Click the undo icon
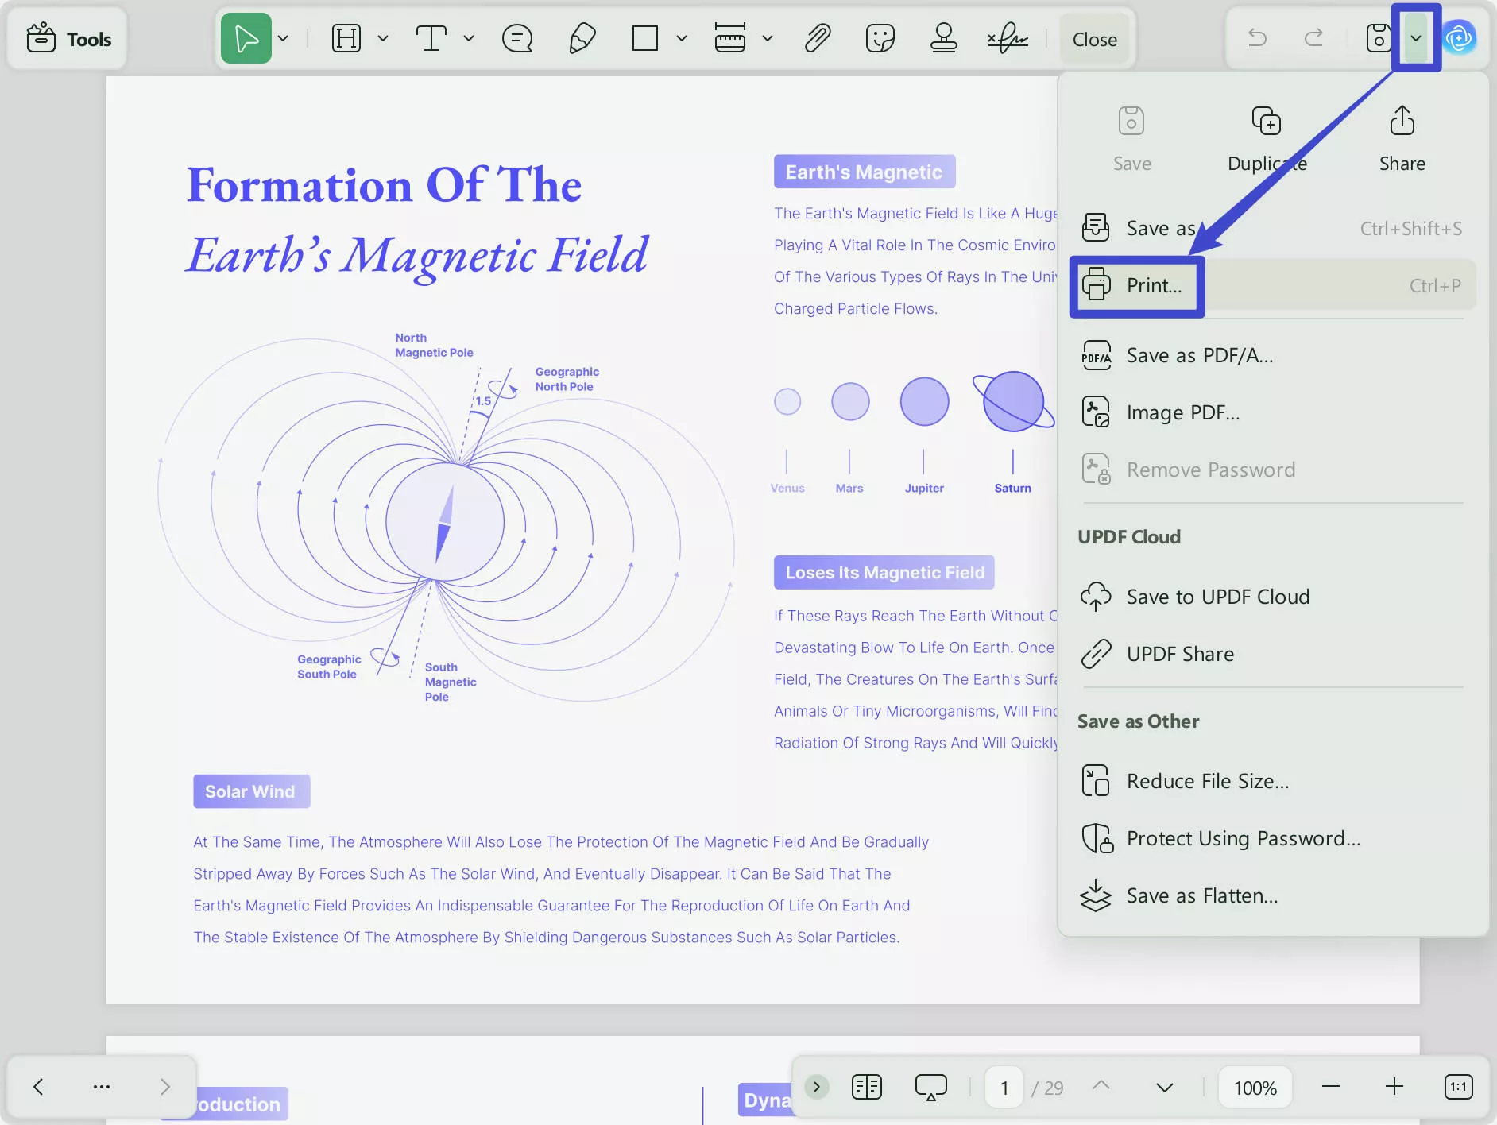Screen dimensions: 1497x1125 point(1258,37)
